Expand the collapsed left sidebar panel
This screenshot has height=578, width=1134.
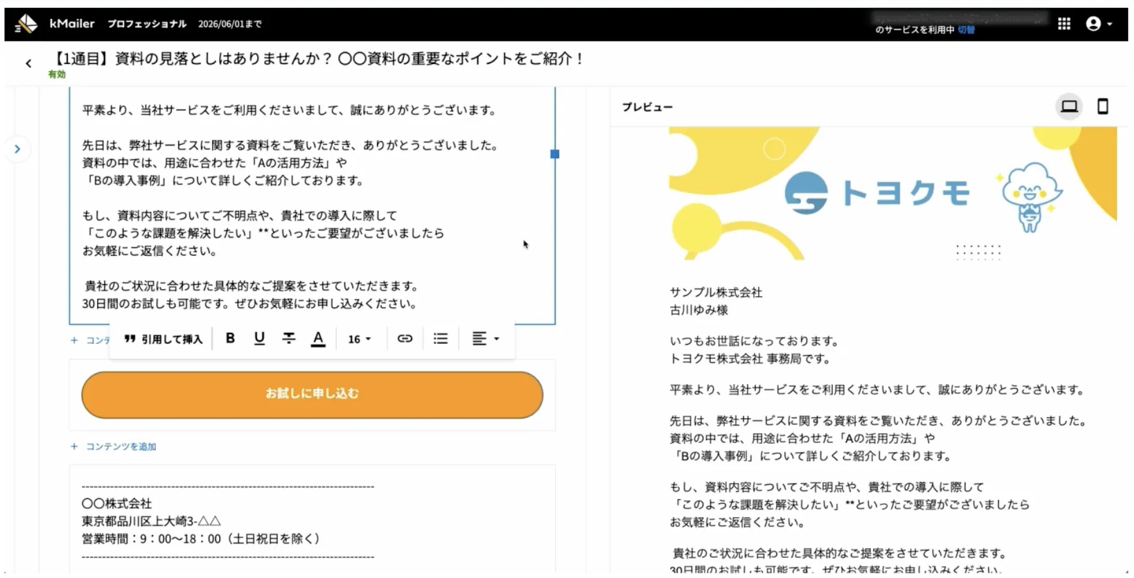pos(18,149)
